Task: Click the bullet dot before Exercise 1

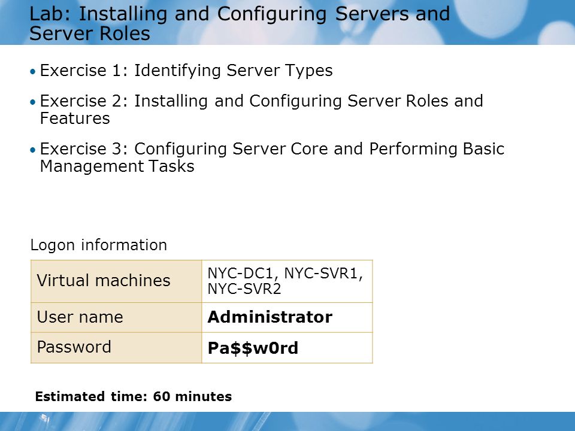Action: pos(33,71)
